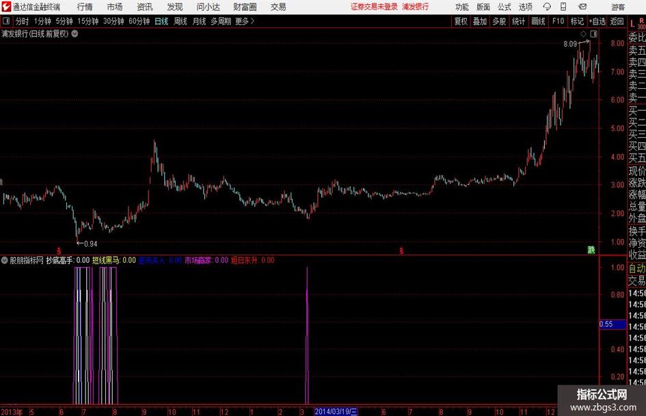Open the 选项 menu
This screenshot has width=646, height=416.
525,7
